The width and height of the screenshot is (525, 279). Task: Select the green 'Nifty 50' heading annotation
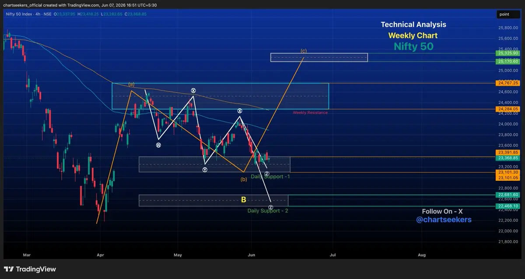(x=413, y=46)
